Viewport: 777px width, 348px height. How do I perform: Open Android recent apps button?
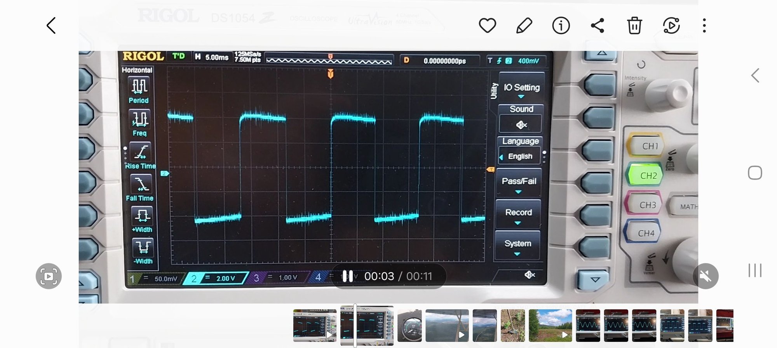(755, 270)
